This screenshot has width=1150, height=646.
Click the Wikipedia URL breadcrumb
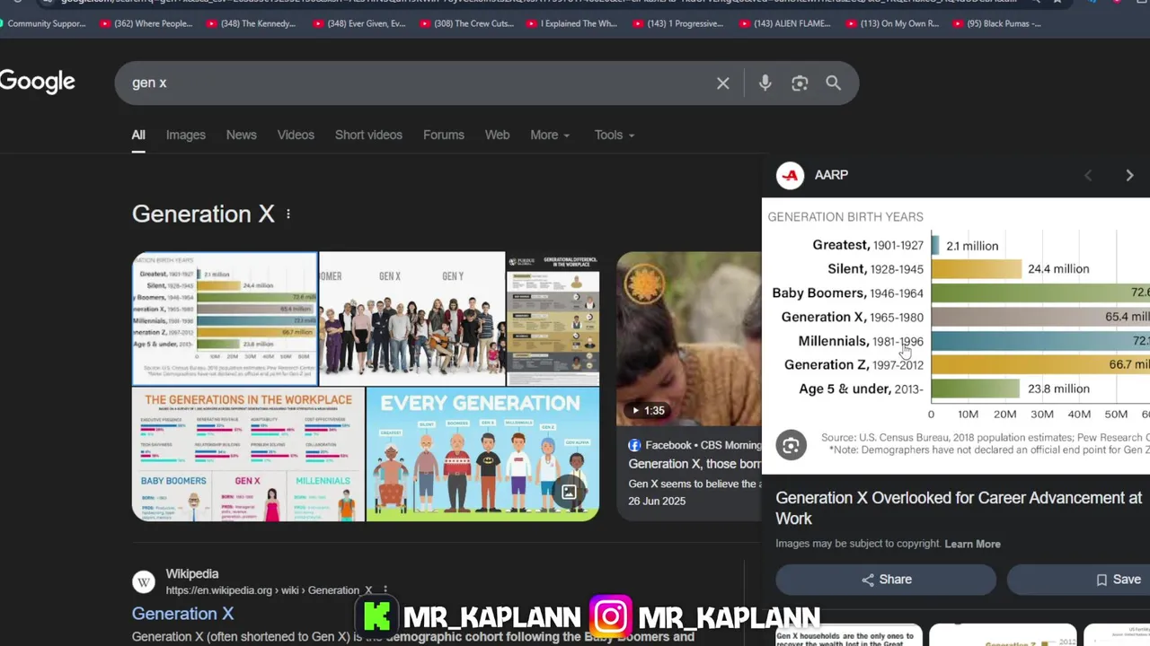269,590
